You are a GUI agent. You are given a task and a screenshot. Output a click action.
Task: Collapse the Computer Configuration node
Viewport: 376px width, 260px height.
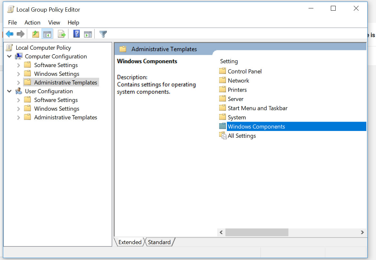tap(9, 56)
